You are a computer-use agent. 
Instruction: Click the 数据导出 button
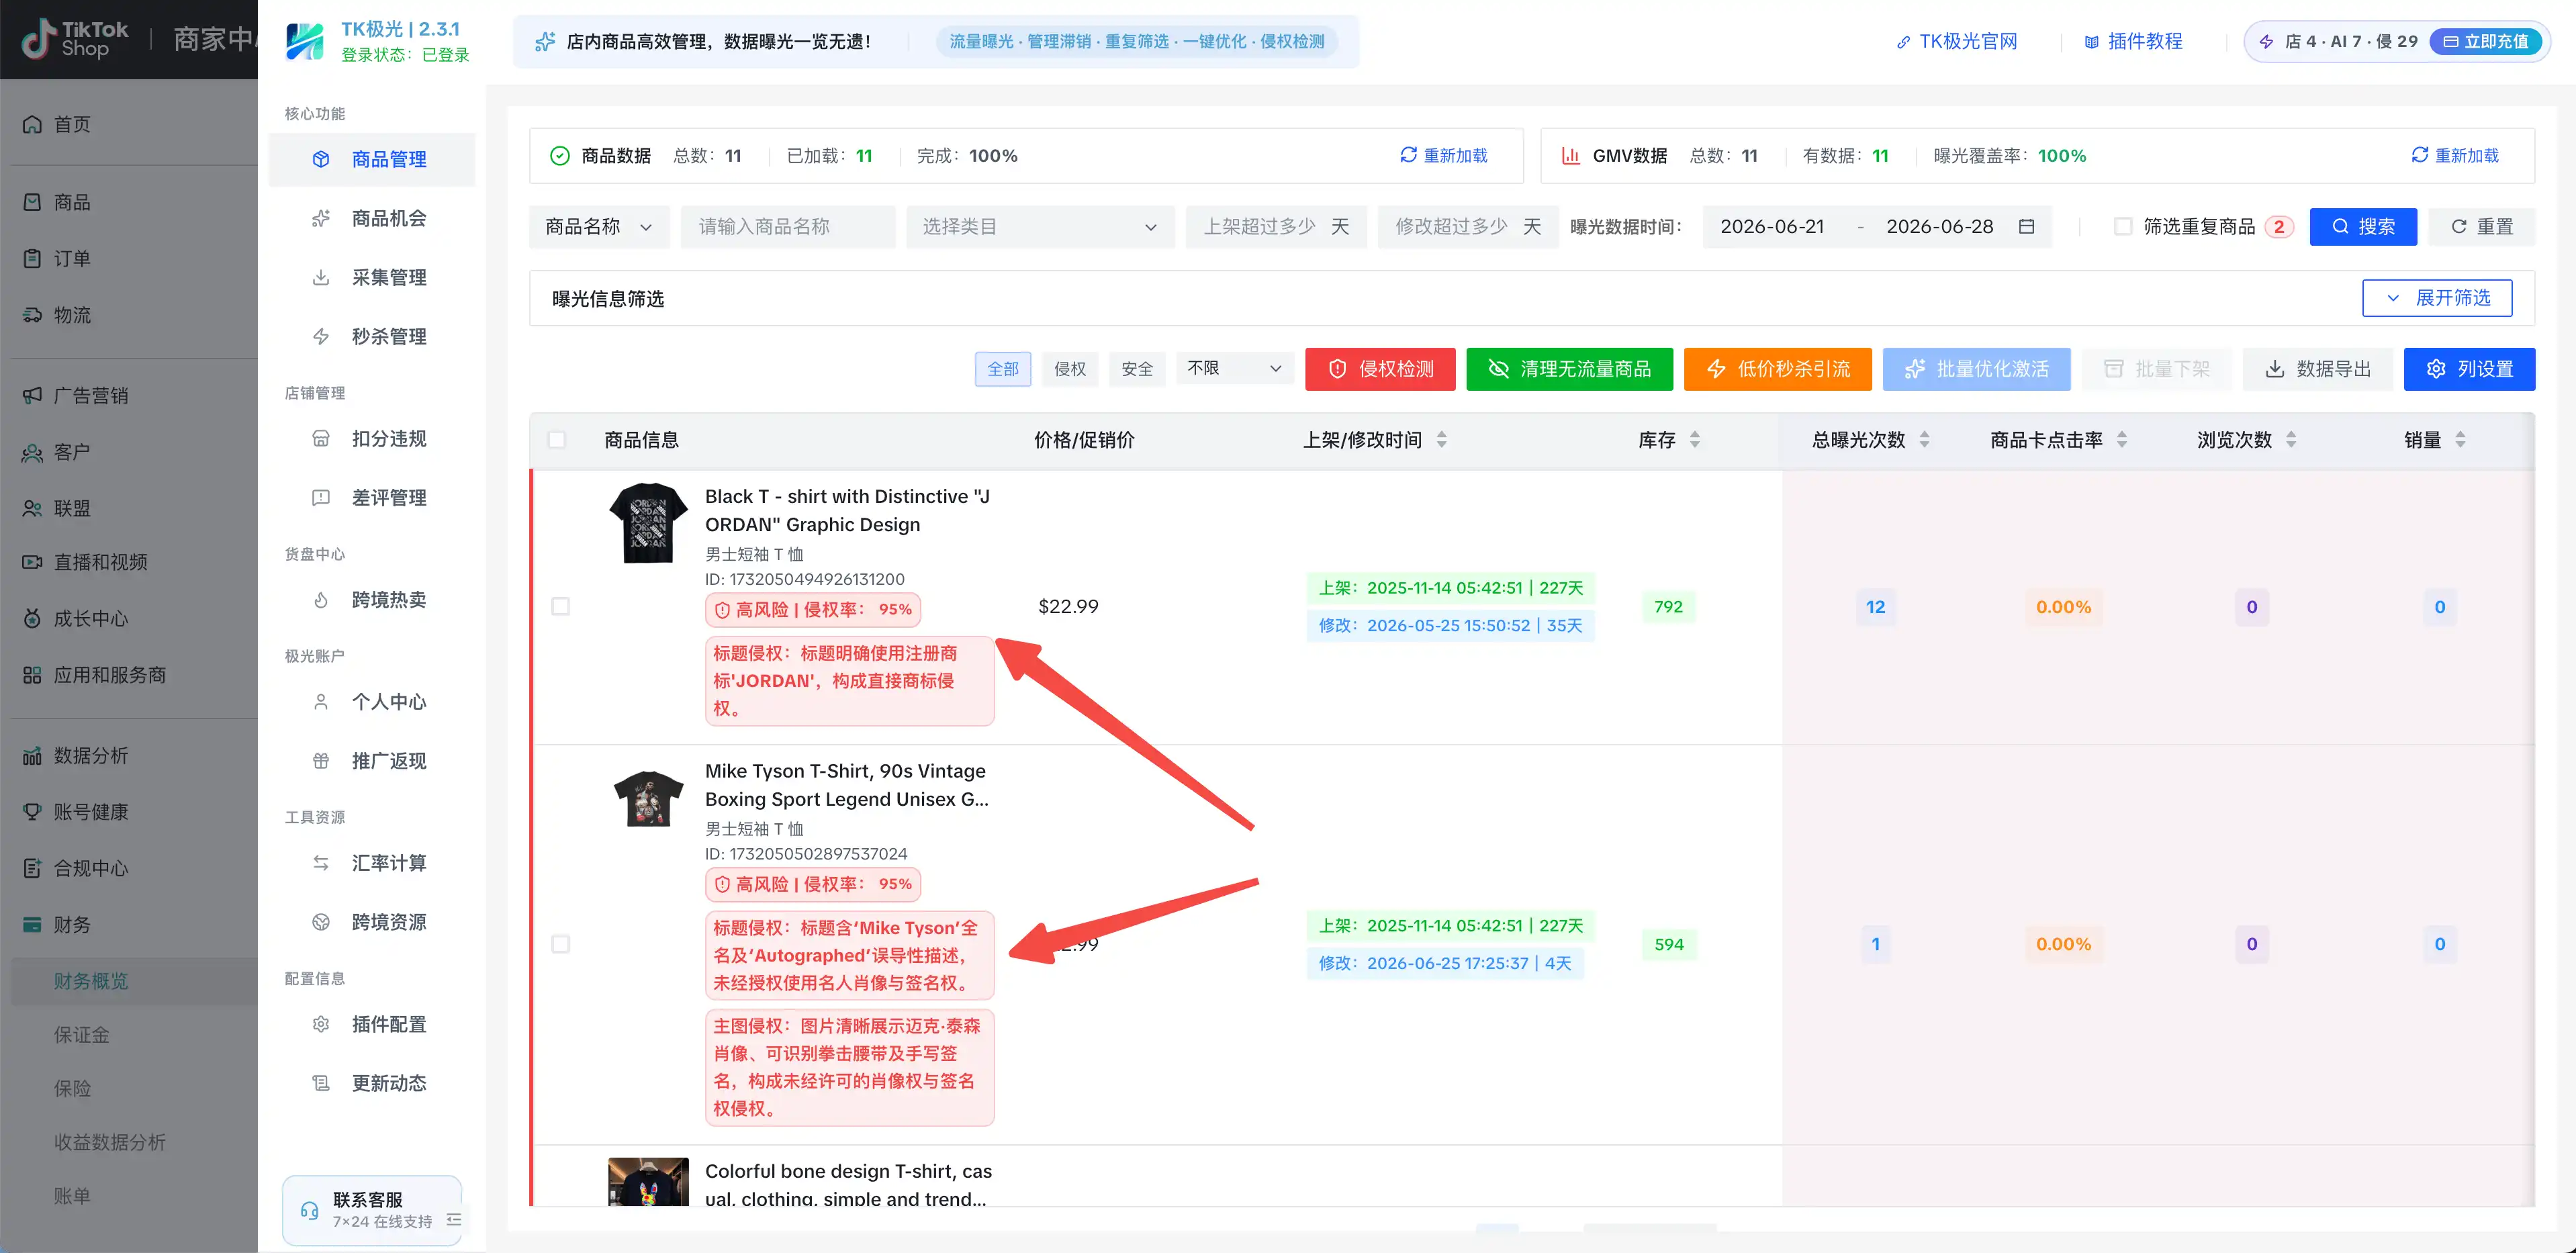click(x=2317, y=369)
